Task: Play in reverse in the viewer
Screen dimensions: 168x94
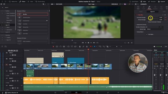Action: pyautogui.click(x=86, y=43)
